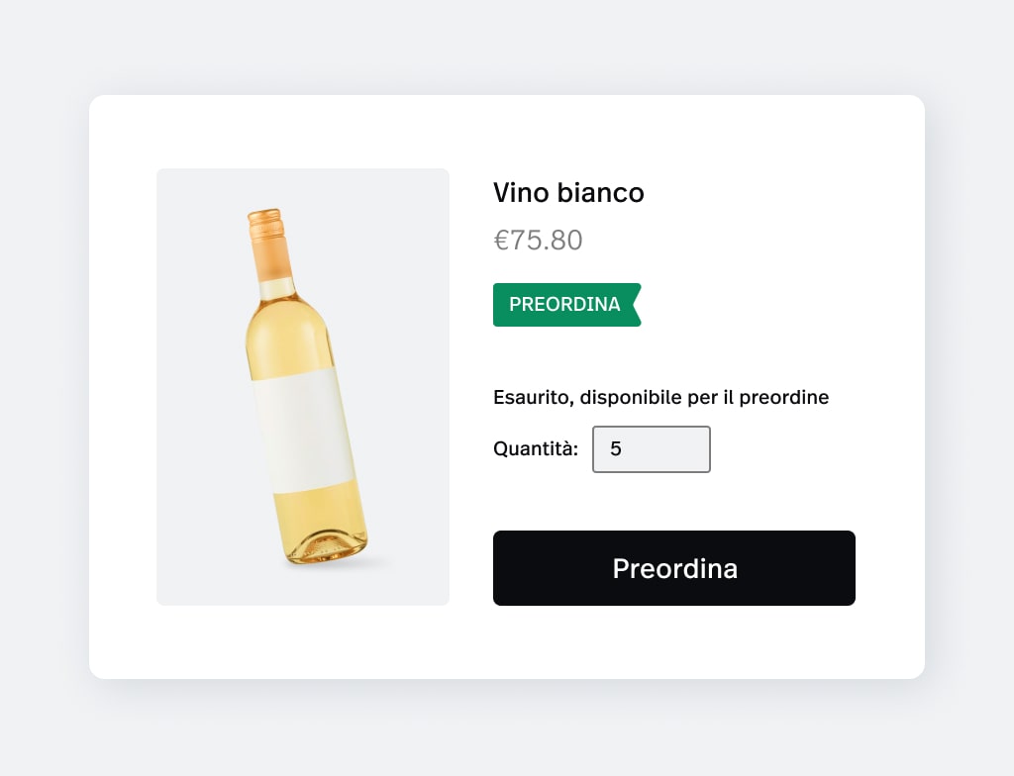1014x776 pixels.
Task: Focus the Quantità input field
Action: tap(651, 449)
